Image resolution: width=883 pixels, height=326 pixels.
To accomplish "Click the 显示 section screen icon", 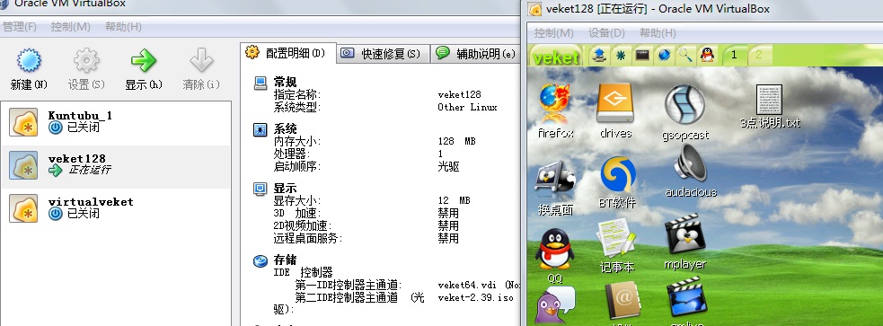I will [260, 189].
